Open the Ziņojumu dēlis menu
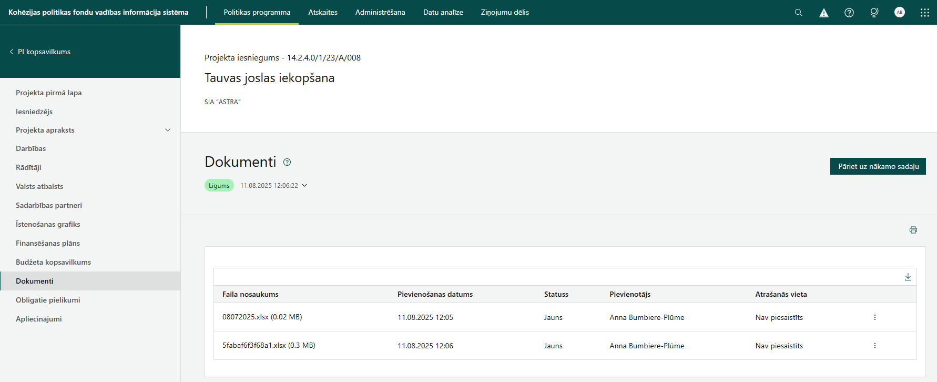Screen dimensions: 937x382 [x=505, y=12]
